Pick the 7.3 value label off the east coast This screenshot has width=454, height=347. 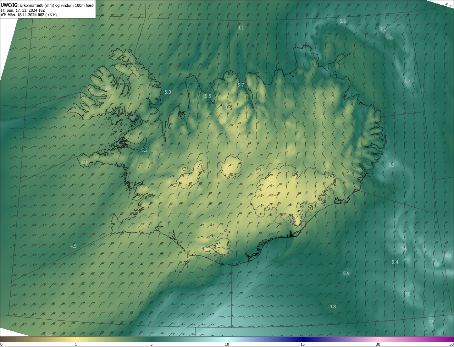click(391, 165)
